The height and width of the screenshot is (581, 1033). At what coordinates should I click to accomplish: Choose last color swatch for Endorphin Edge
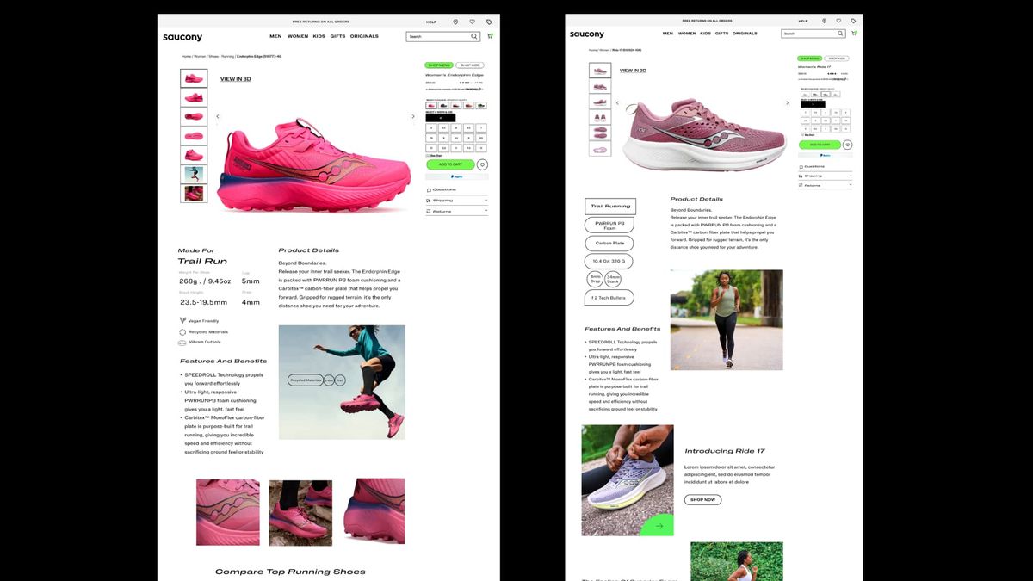481,106
